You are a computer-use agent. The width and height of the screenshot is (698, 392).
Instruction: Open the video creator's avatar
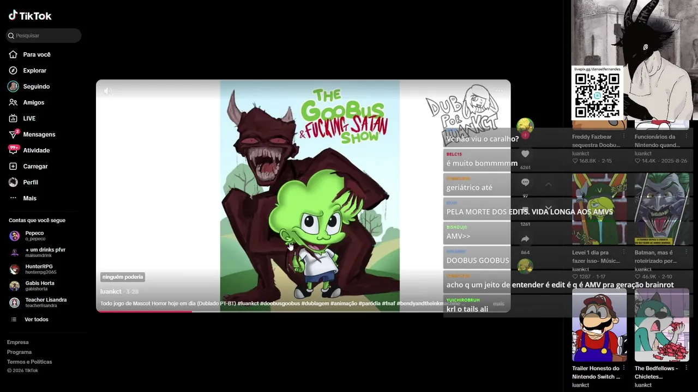tap(525, 125)
